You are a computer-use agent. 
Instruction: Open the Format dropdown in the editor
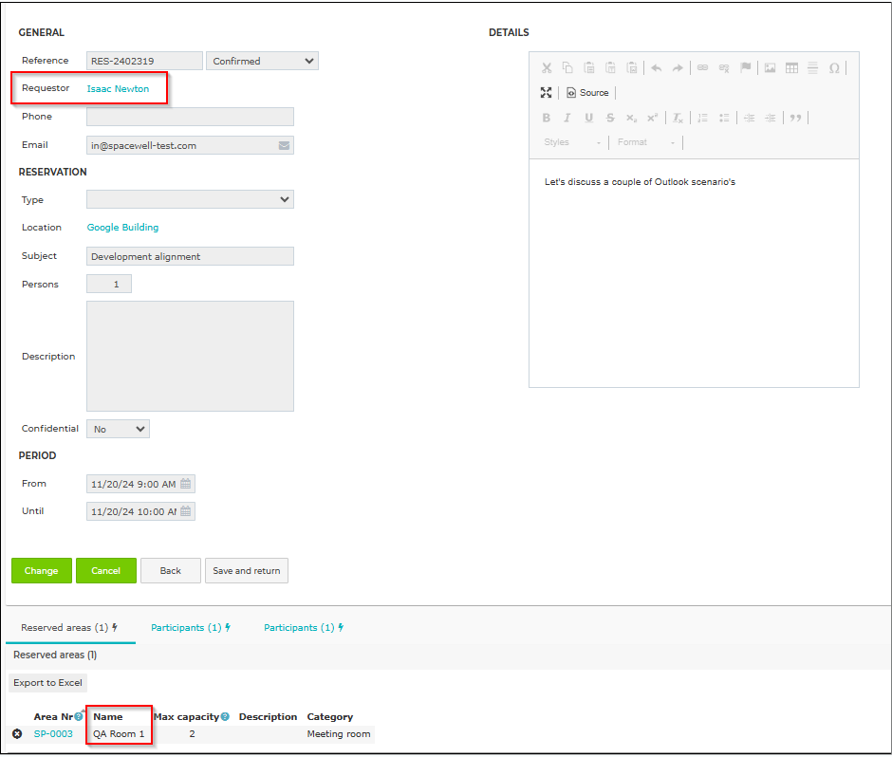tap(646, 142)
